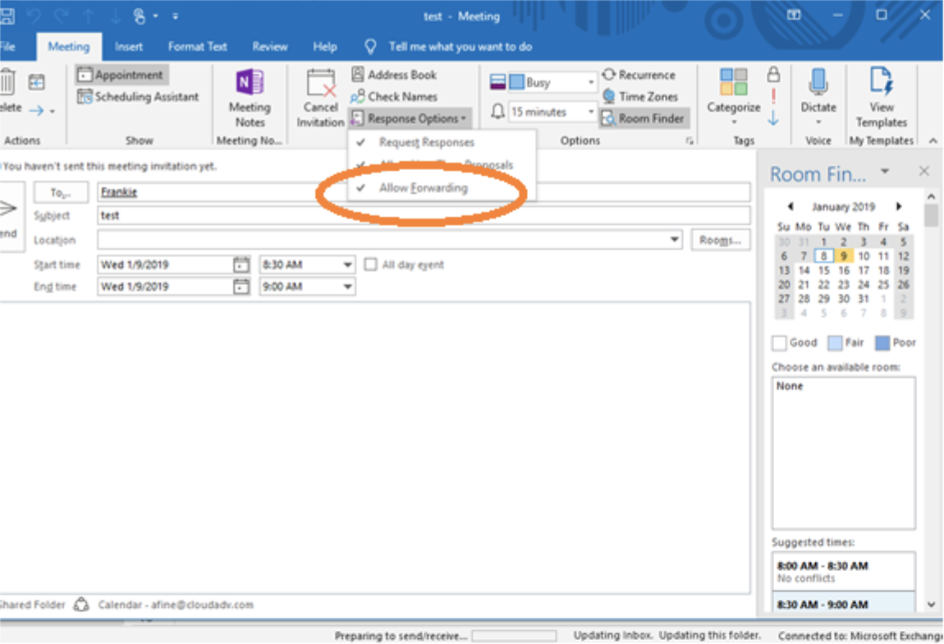Image resolution: width=944 pixels, height=644 pixels.
Task: Mark meeting as Private with lock icon
Action: (773, 75)
